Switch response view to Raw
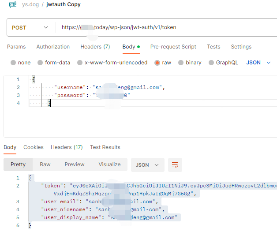Image resolution: width=277 pixels, height=239 pixels. coord(45,164)
